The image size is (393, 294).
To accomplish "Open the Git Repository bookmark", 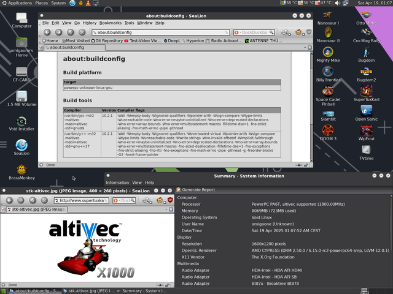I will click(107, 40).
